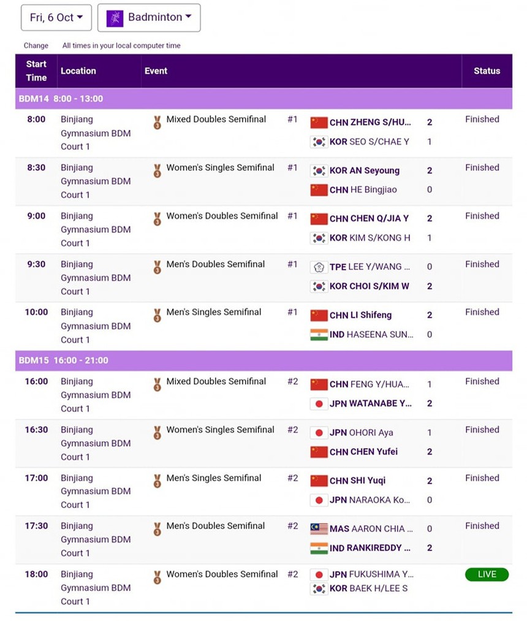Click the Status column header

pos(487,71)
